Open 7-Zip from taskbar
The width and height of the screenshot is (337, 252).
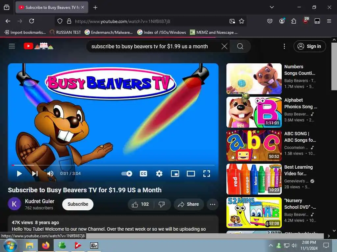click(x=94, y=245)
